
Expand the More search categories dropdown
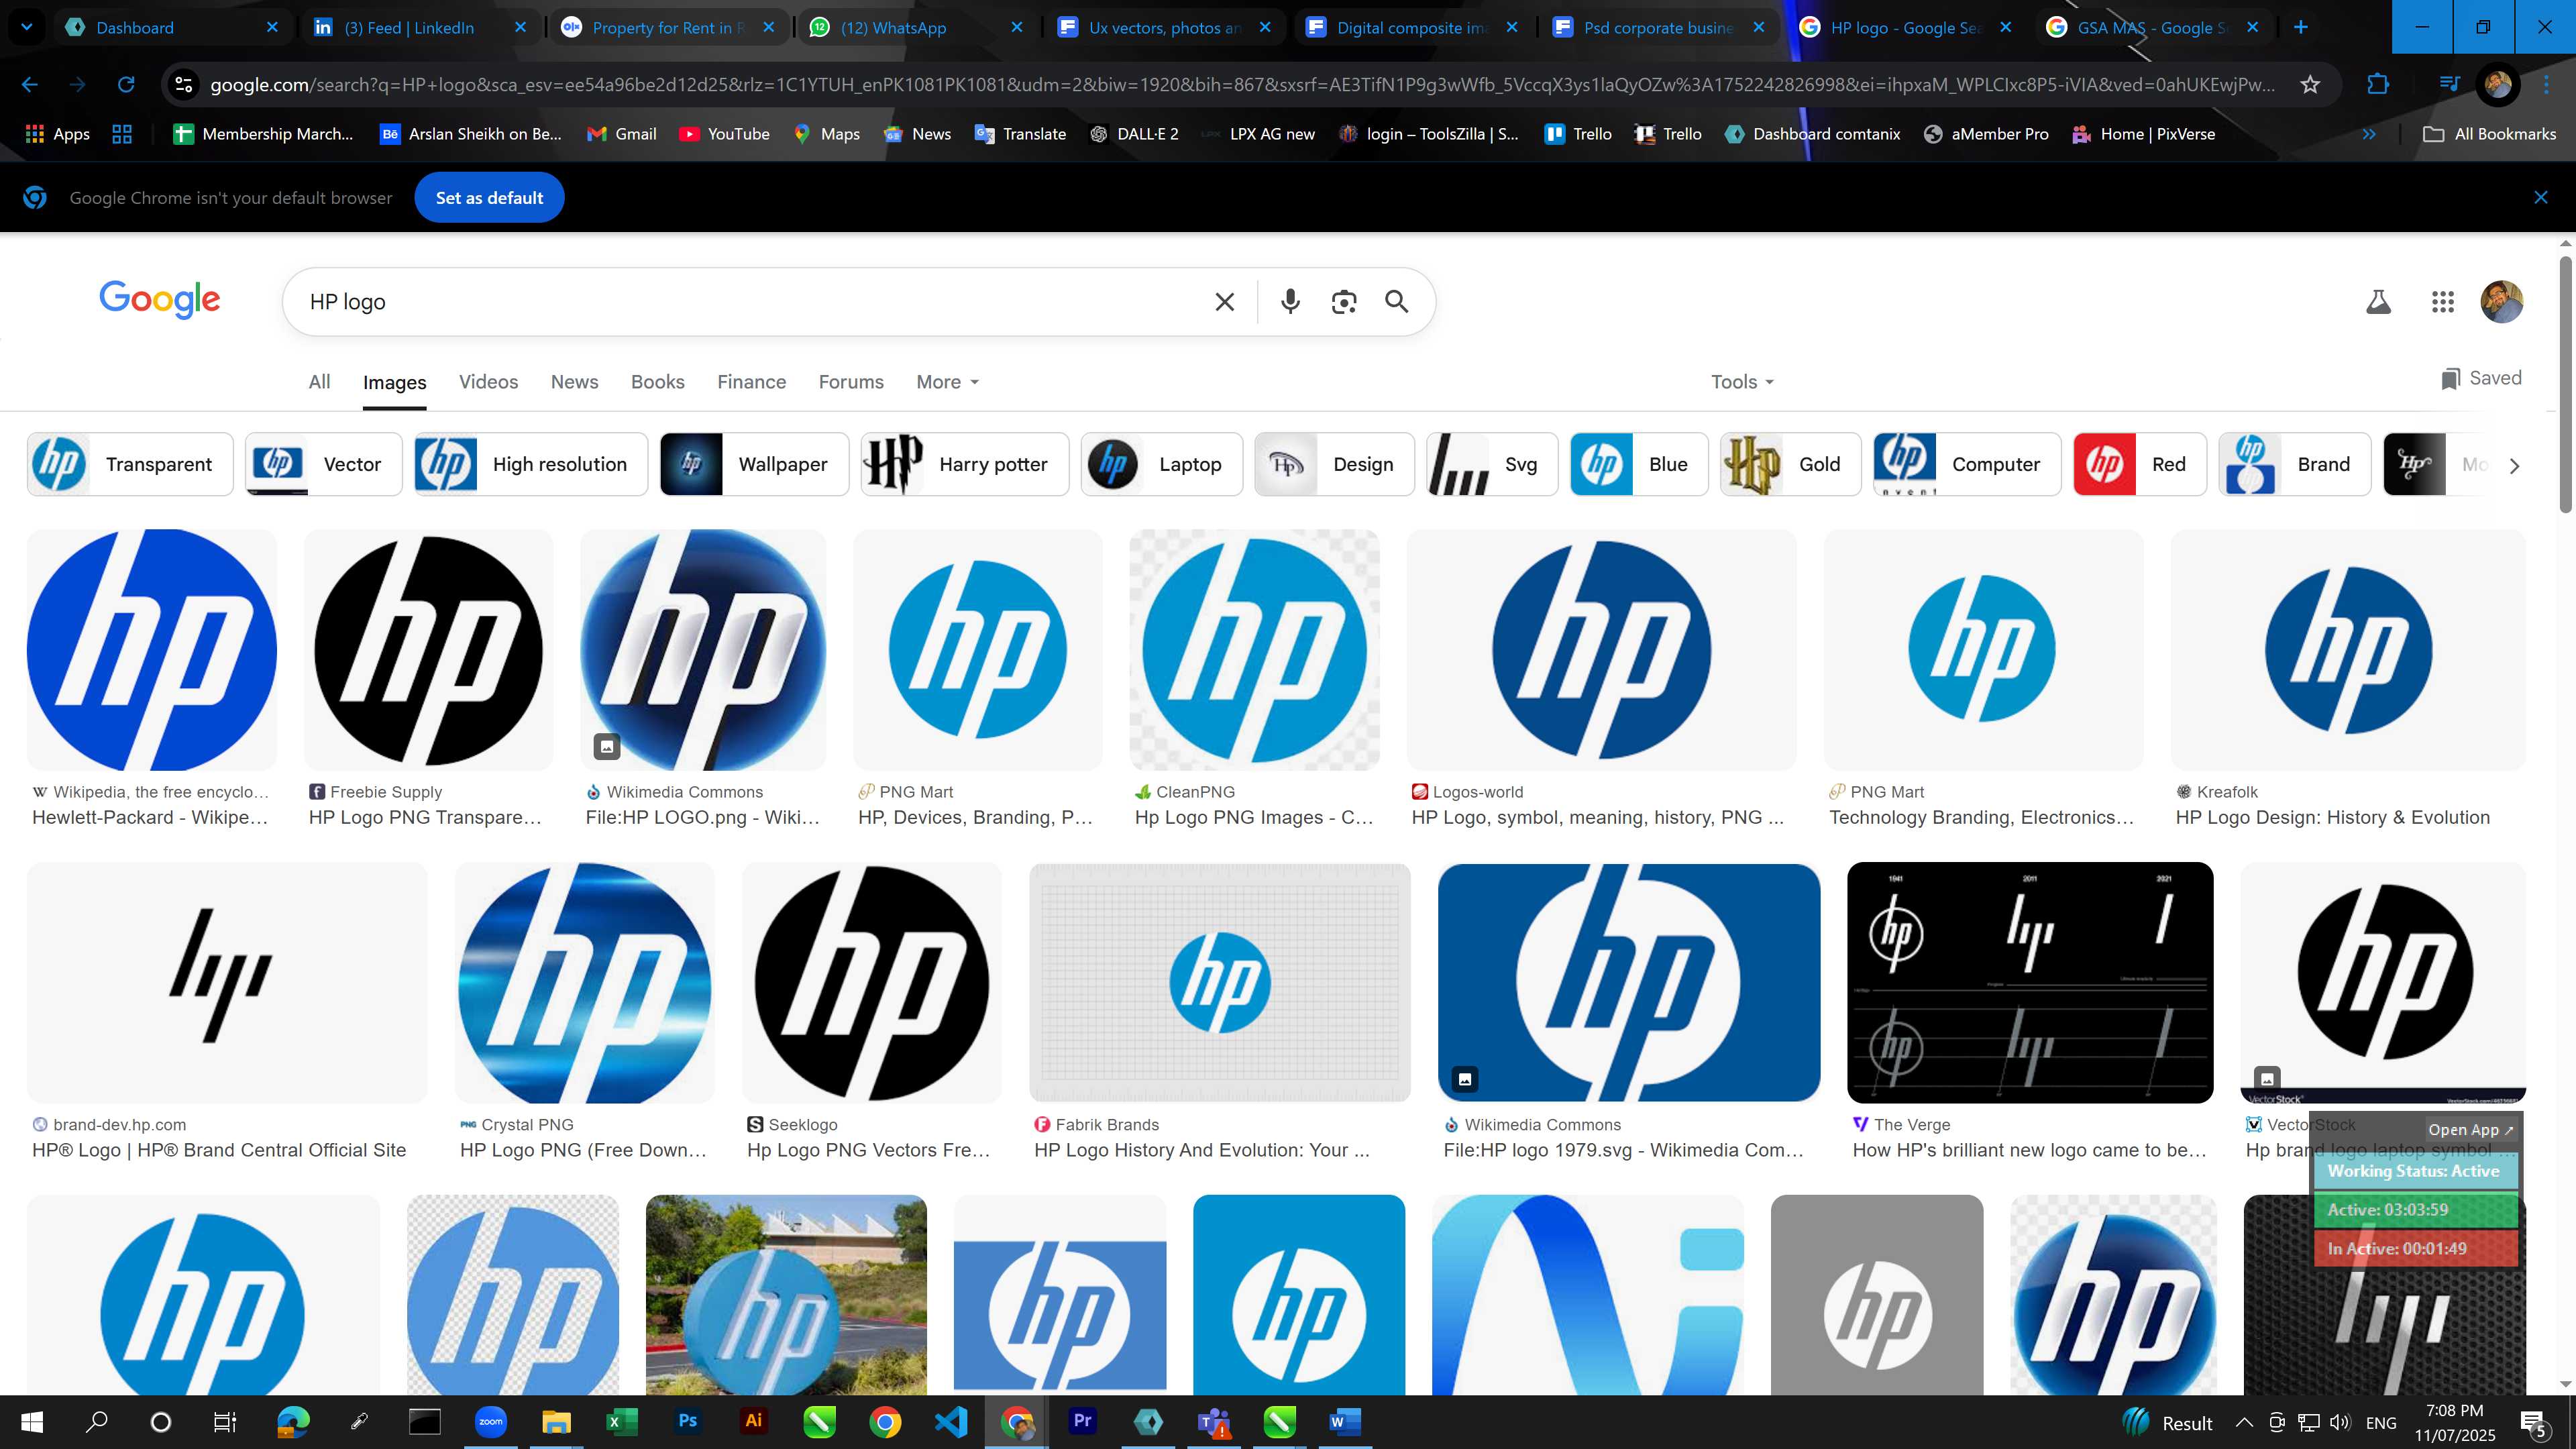947,382
